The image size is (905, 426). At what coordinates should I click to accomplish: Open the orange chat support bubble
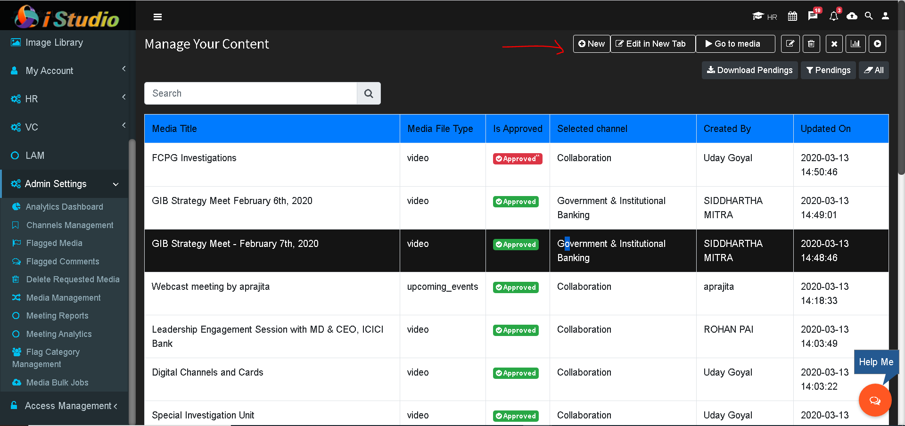tap(875, 401)
